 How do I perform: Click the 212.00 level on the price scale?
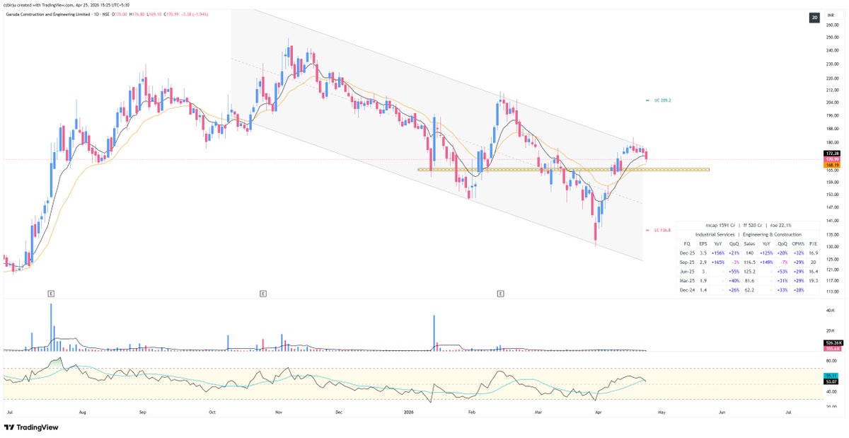pyautogui.click(x=832, y=90)
